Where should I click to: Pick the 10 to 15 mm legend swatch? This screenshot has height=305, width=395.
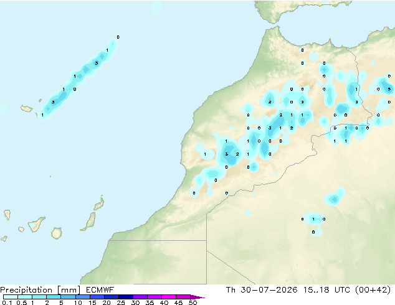pyautogui.click(x=82, y=297)
